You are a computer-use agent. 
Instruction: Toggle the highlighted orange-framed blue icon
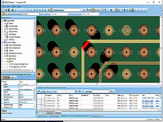click(x=133, y=10)
